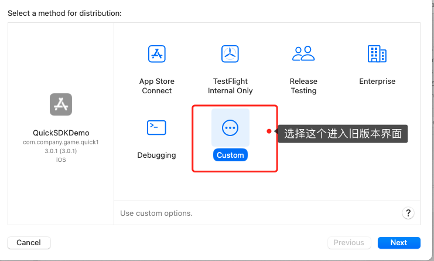Open help with the question mark button
Viewport: 434px width, 261px height.
(408, 213)
